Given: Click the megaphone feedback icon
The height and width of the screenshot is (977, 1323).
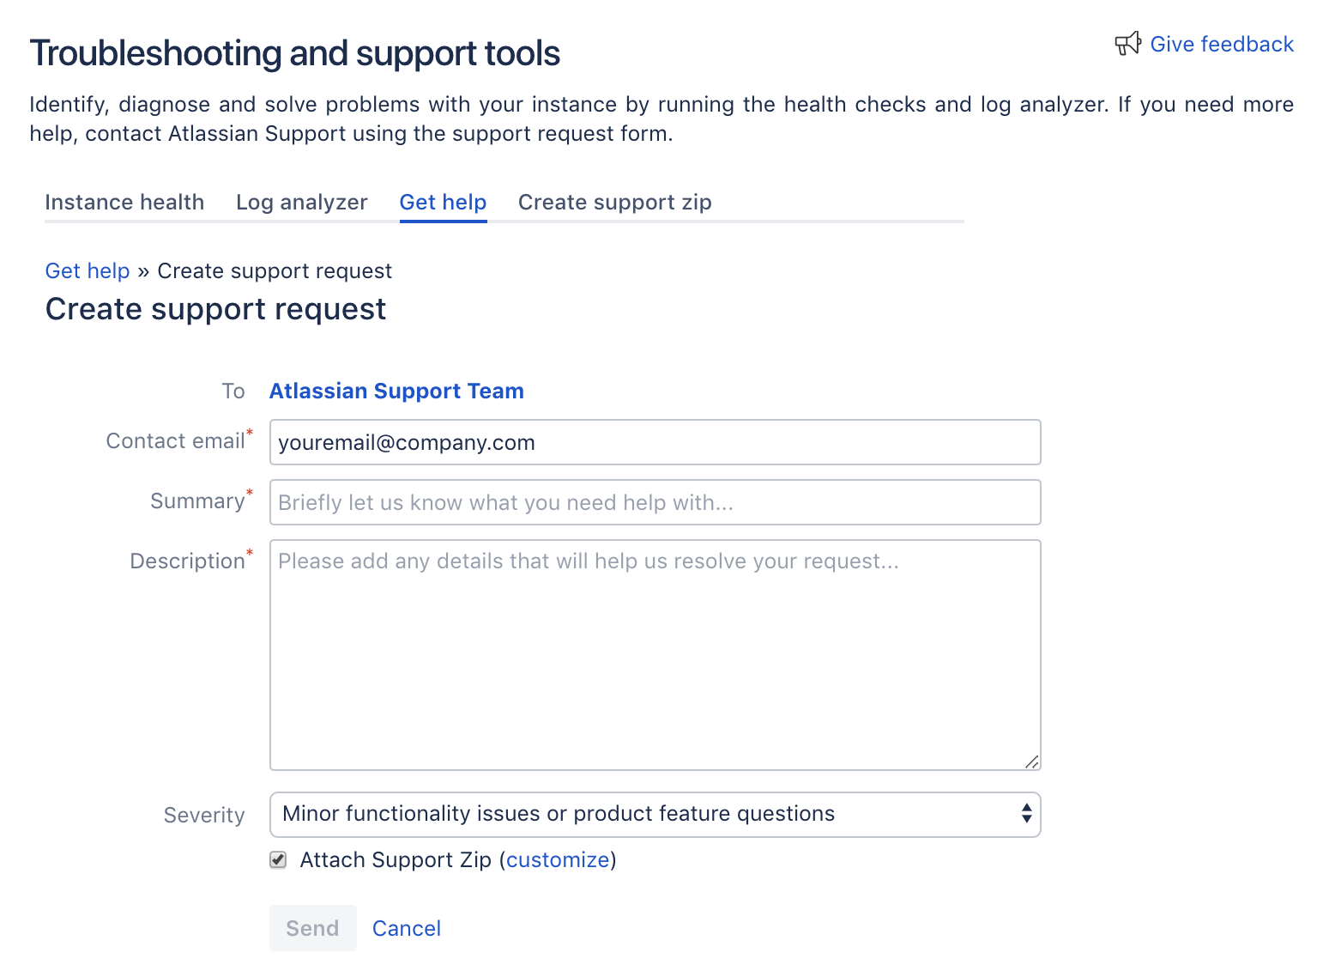Looking at the screenshot, I should [x=1127, y=43].
